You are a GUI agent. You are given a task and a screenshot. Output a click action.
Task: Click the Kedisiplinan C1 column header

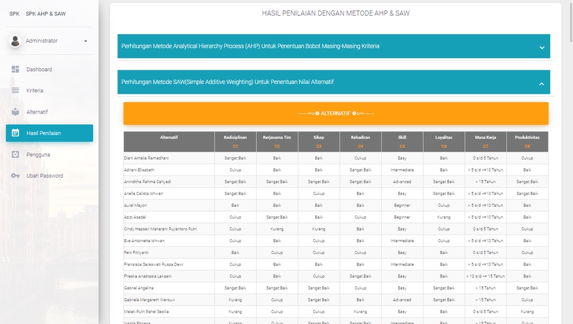(x=235, y=142)
